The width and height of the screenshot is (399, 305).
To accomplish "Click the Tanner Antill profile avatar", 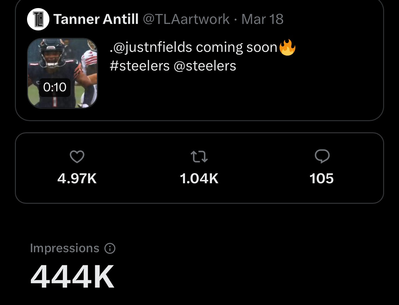I will click(x=38, y=19).
